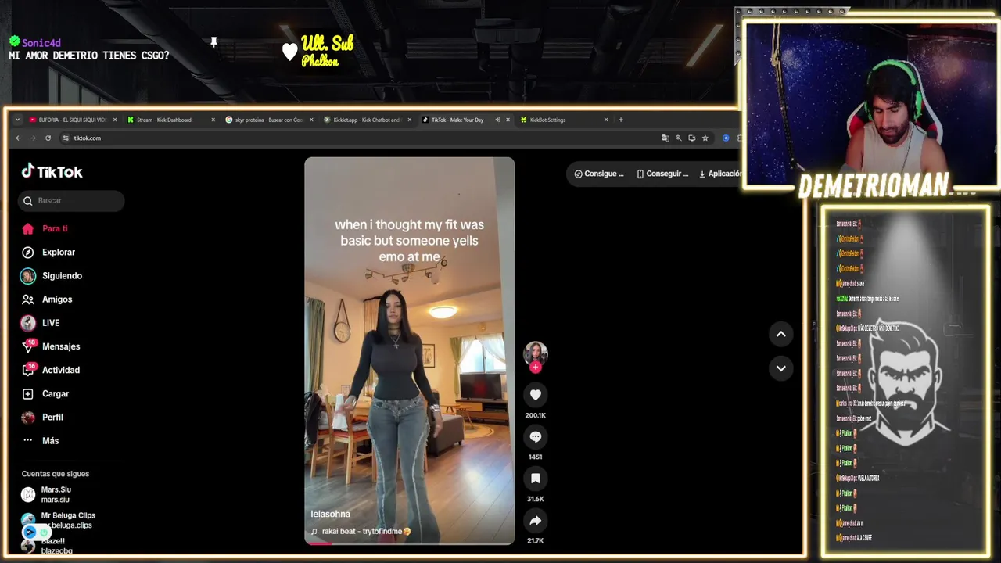Click the 200.1K likes count
Viewport: 1001px width, 563px height.
click(536, 415)
